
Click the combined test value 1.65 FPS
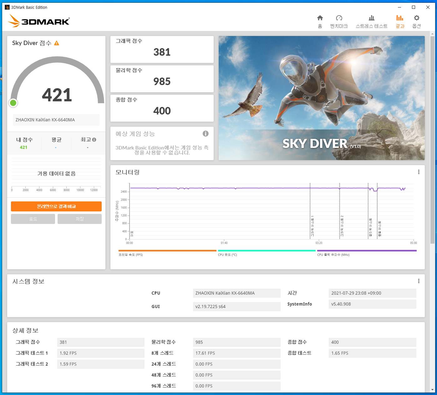[x=372, y=353]
